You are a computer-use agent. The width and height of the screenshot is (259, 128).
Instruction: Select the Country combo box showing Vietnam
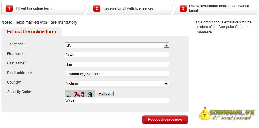[x=117, y=84]
